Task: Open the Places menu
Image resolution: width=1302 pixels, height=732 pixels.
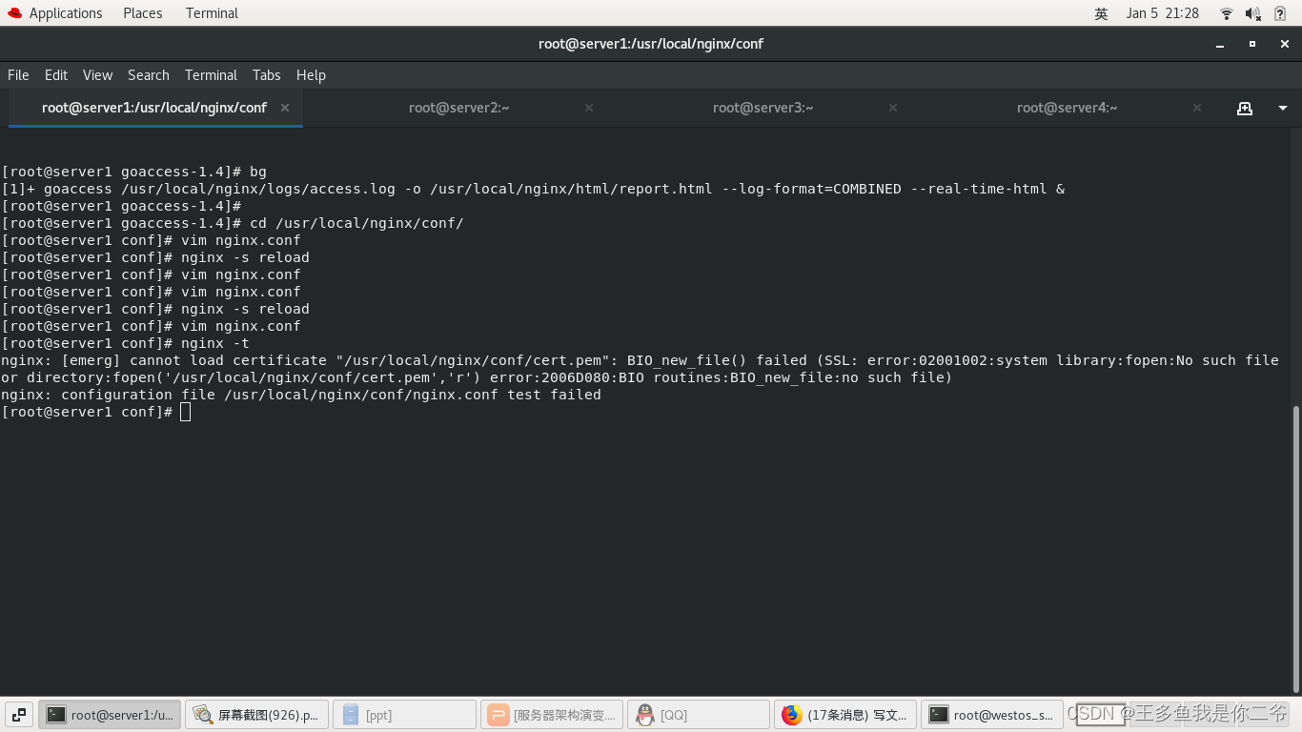Action: coord(143,13)
